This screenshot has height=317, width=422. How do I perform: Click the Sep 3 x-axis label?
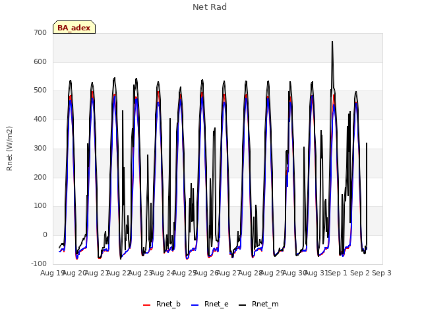[382, 273]
